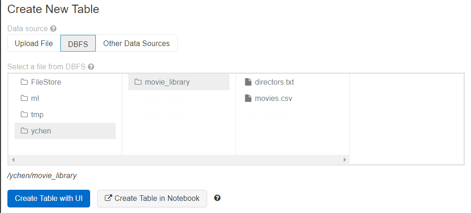Click help icon next to Data source
Viewport: 471px width, 213px height.
click(53, 28)
